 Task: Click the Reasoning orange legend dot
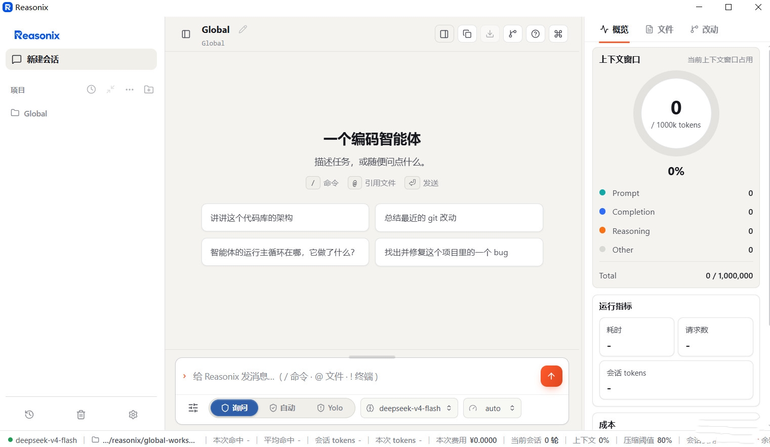point(602,230)
